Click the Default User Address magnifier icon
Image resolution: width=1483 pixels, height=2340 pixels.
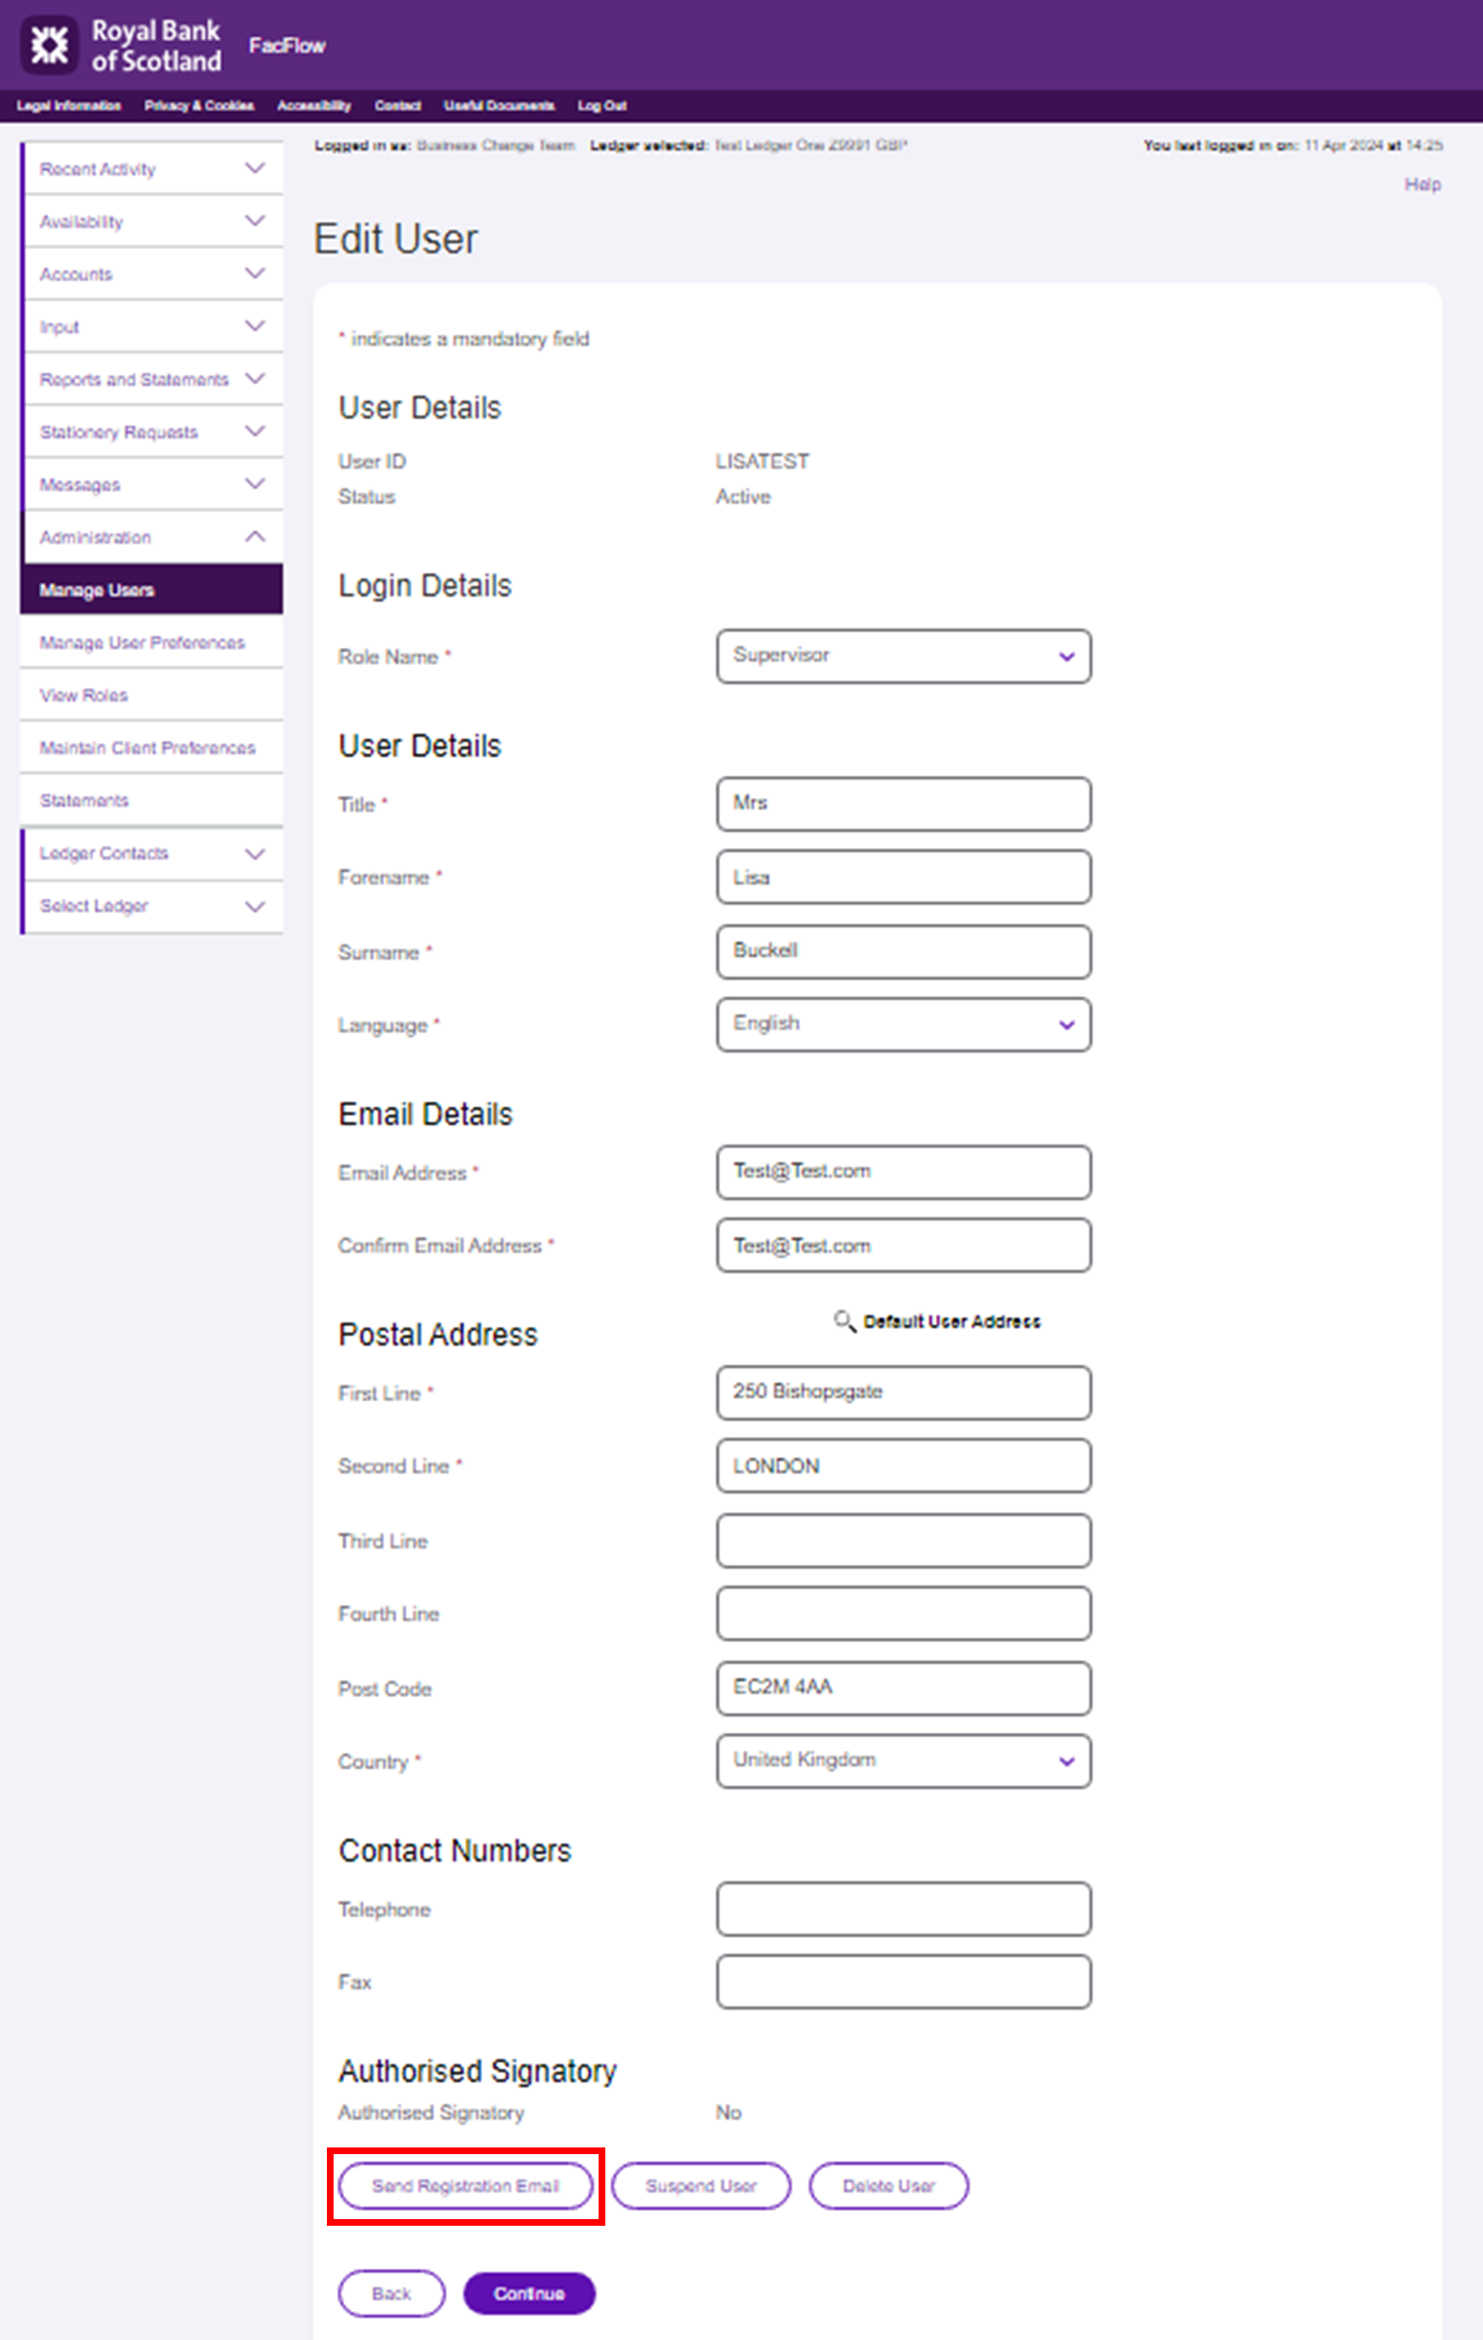tap(843, 1320)
